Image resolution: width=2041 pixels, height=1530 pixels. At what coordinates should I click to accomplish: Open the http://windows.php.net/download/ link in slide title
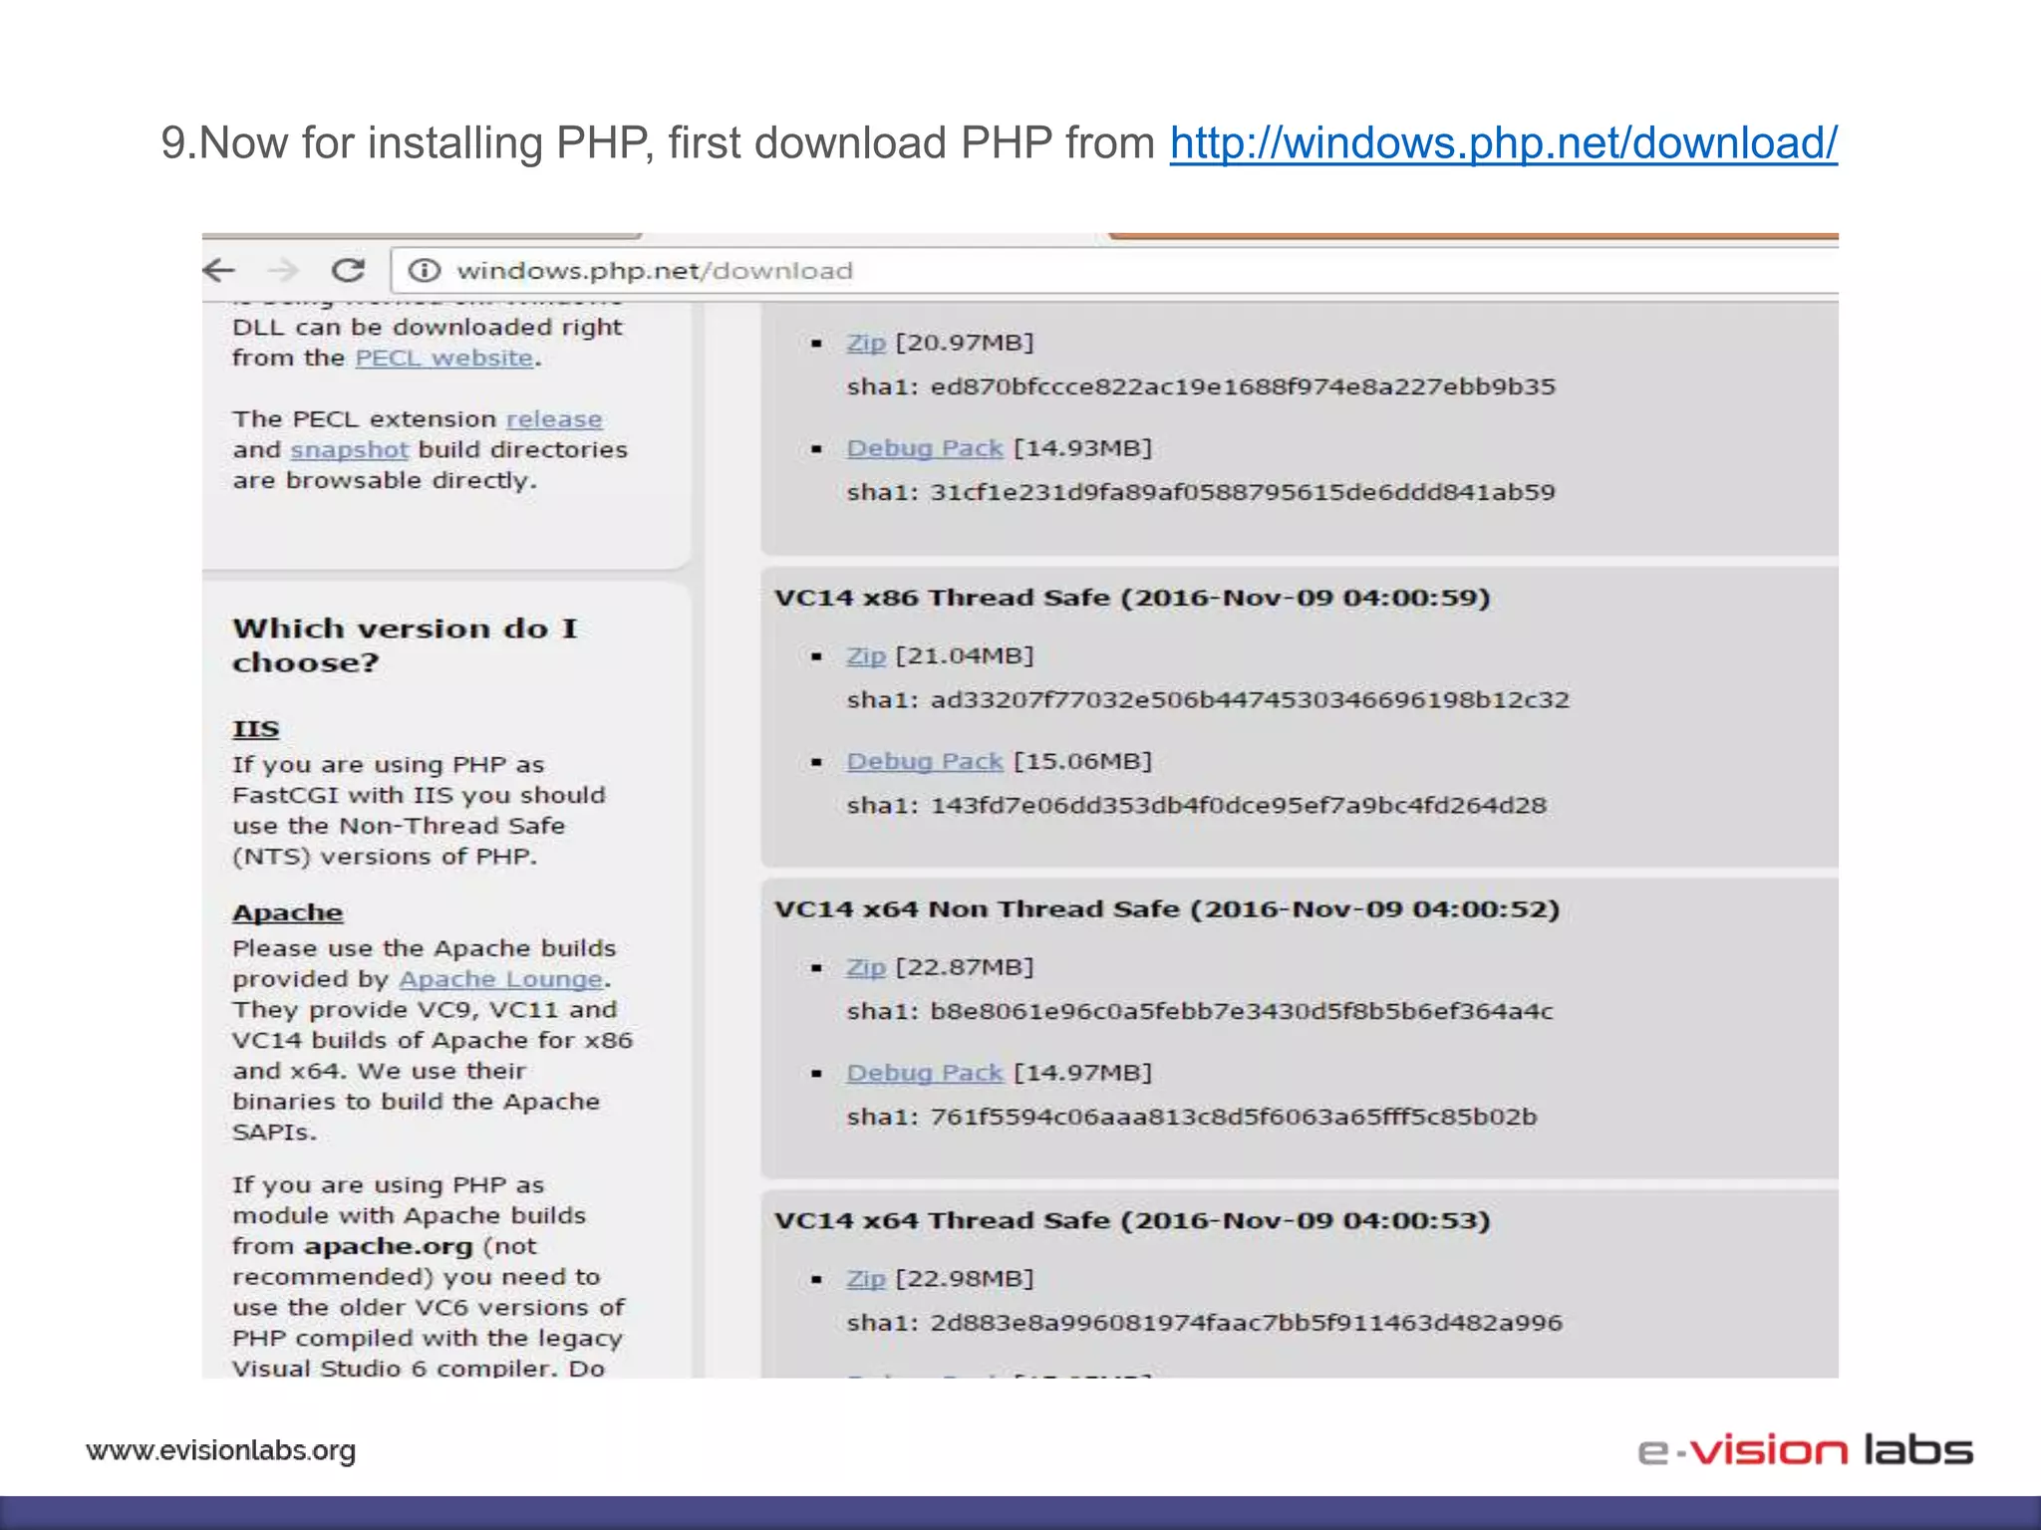pos(1503,143)
